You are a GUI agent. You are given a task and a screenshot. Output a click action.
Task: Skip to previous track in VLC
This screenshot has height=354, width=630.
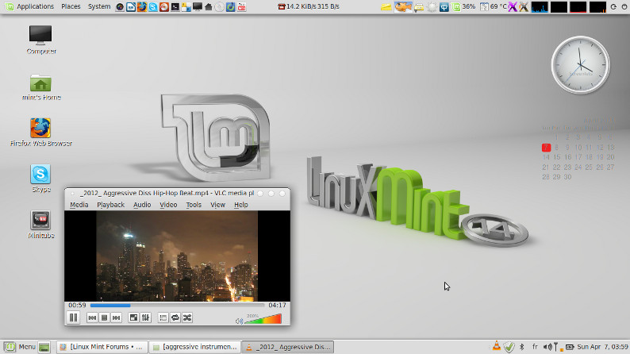coord(92,317)
